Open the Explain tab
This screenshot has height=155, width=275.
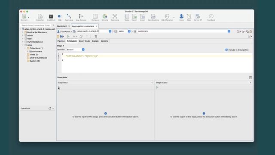[95, 41]
